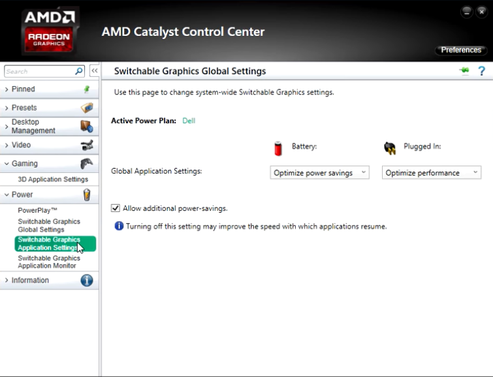Click the blue Information sidebar icon

click(x=87, y=280)
